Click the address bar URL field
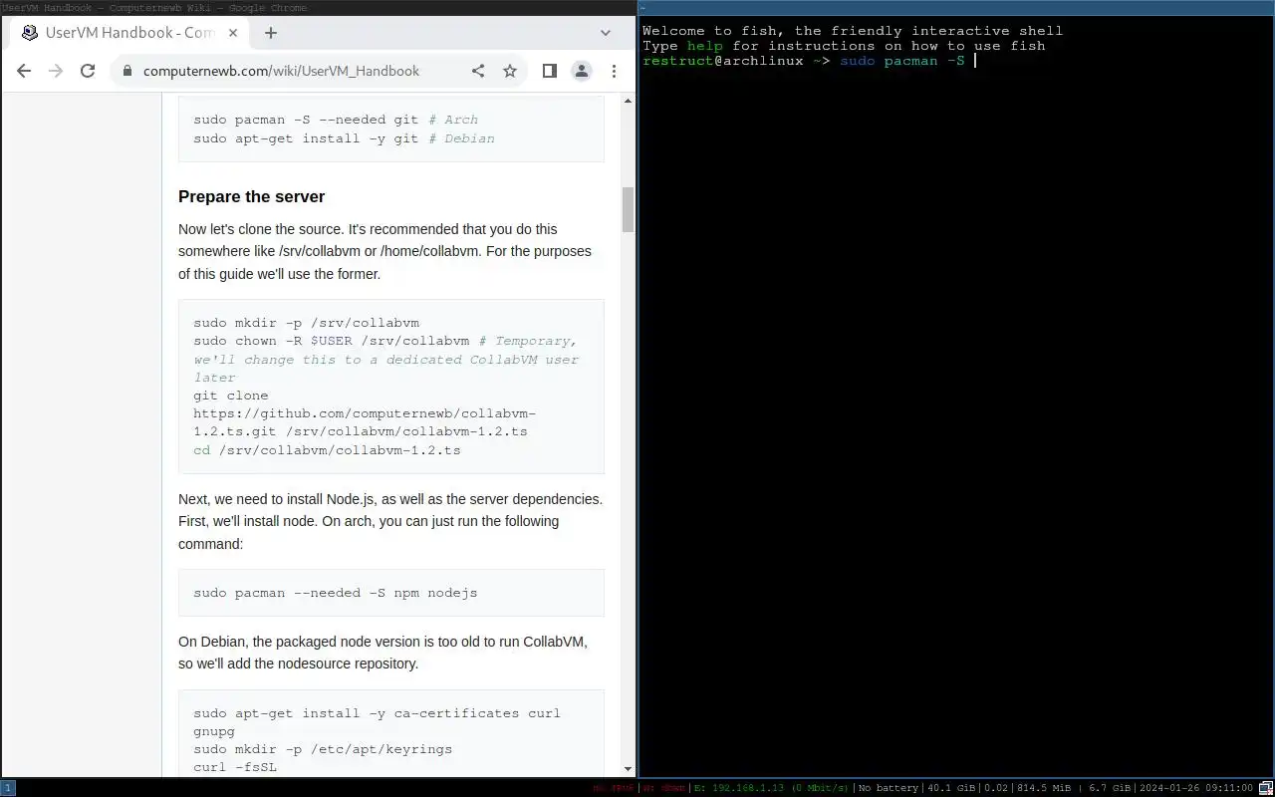This screenshot has width=1275, height=797. coord(281,71)
